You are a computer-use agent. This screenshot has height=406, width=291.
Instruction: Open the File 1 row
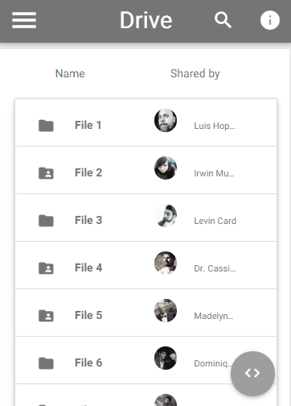145,122
